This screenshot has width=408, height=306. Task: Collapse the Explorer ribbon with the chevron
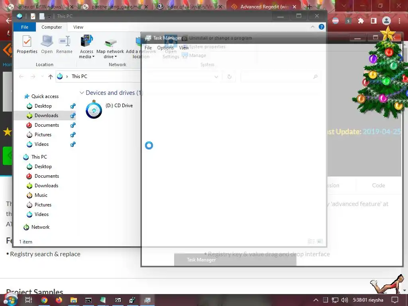point(312,27)
